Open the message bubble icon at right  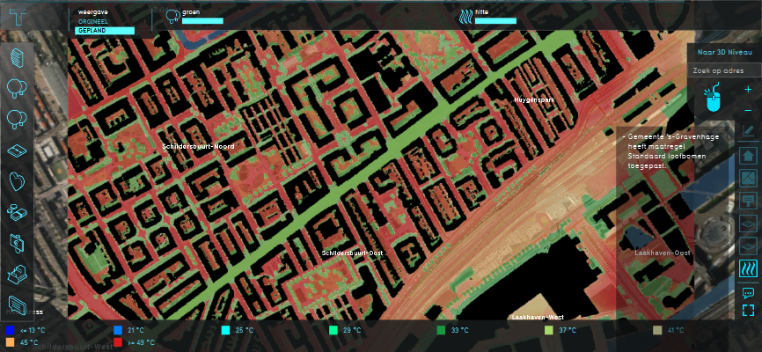coord(748,291)
